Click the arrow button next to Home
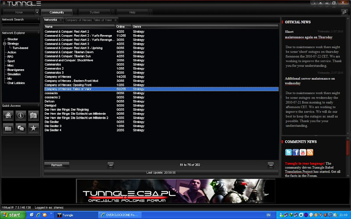This screenshot has width=351, height=219. click(37, 12)
